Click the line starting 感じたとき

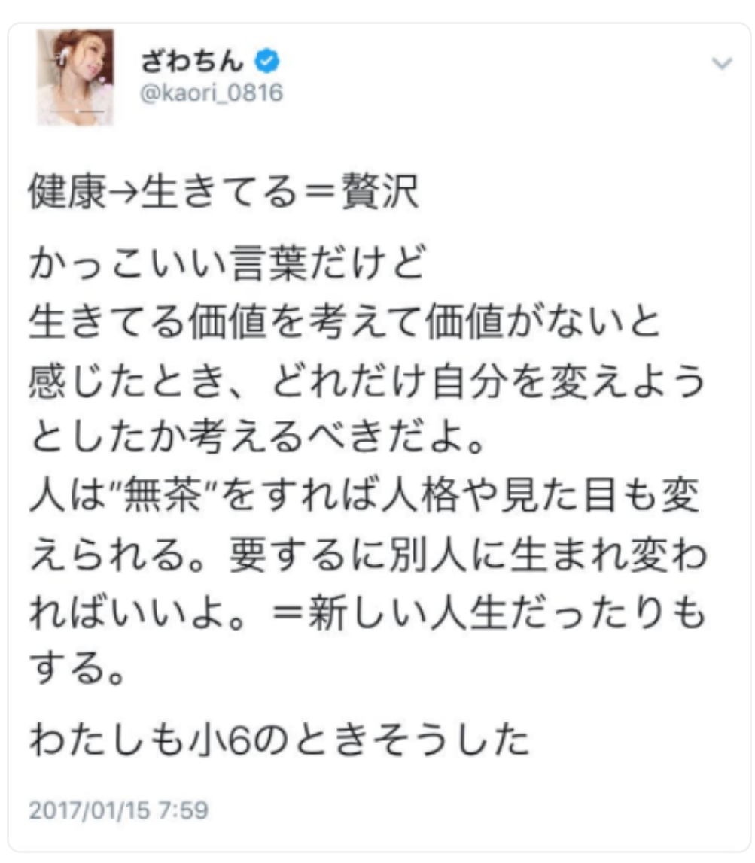coord(367,381)
